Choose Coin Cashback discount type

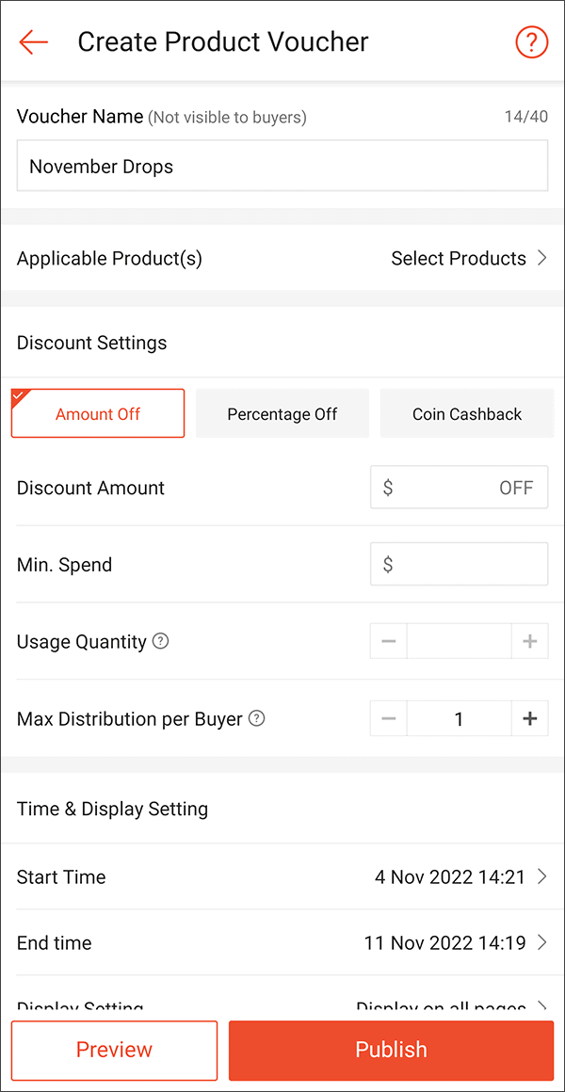coord(467,414)
